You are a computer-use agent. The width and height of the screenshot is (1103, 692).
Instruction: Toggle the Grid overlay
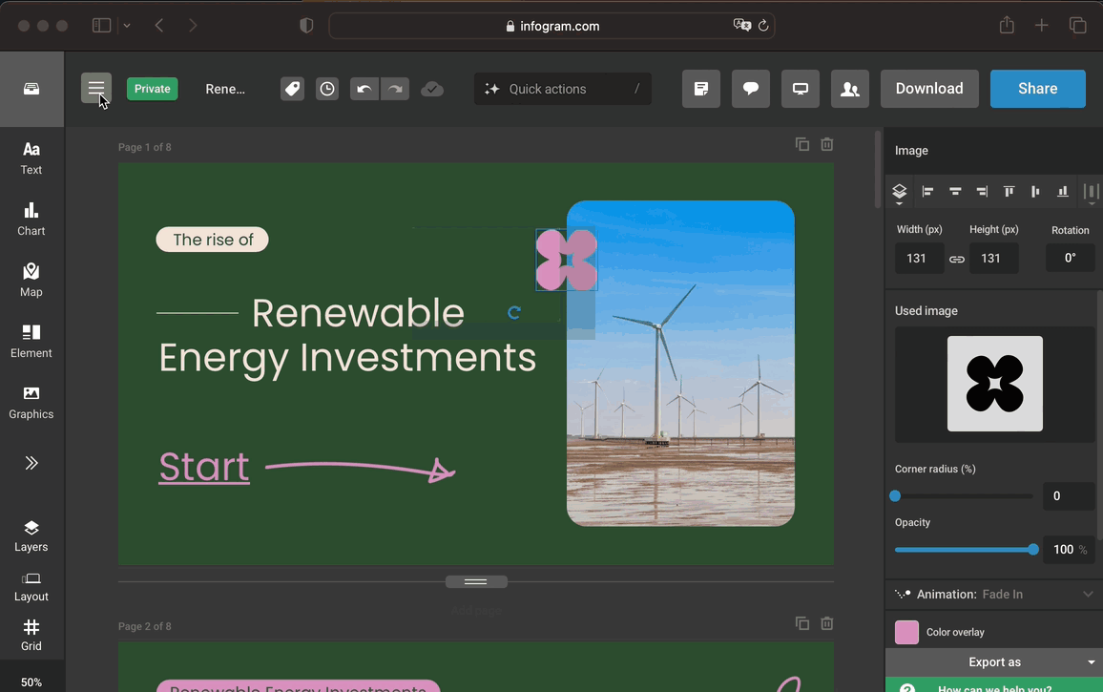tap(31, 635)
